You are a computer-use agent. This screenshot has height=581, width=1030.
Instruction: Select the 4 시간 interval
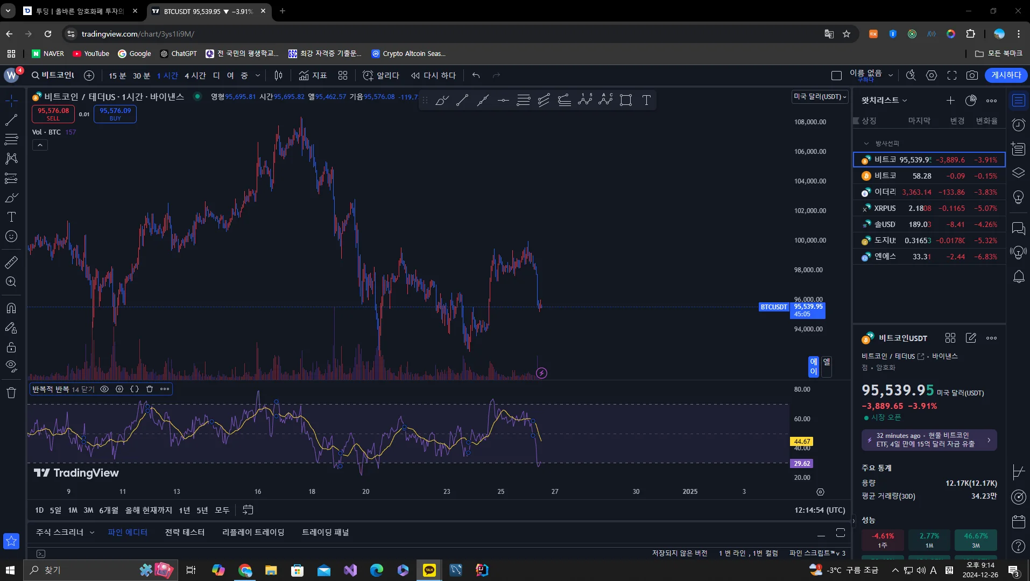coord(195,75)
